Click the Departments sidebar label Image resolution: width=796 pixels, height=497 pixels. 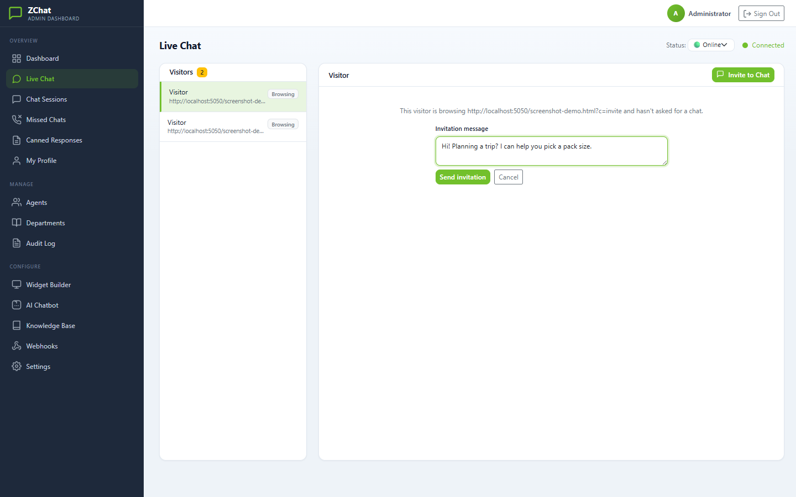(x=45, y=223)
